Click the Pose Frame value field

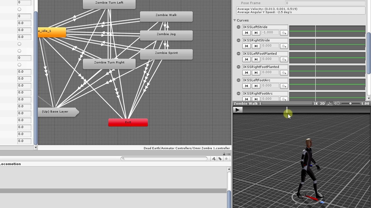tap(325, 3)
